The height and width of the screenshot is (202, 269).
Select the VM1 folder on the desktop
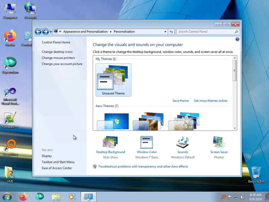coord(10,175)
